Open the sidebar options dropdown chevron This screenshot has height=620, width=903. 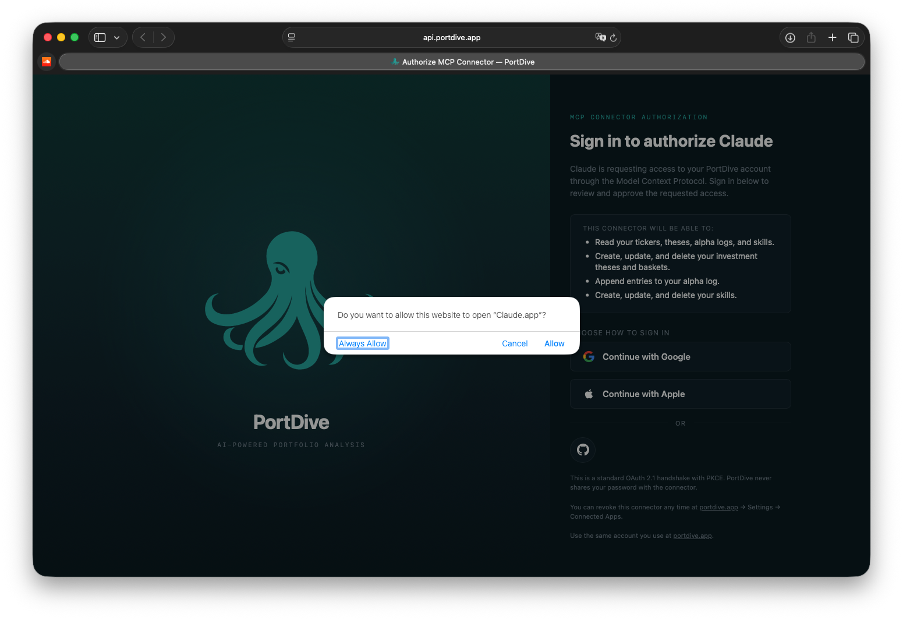[117, 37]
